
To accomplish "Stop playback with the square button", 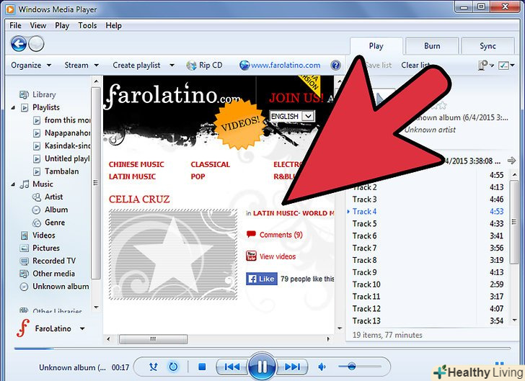I will [202, 367].
